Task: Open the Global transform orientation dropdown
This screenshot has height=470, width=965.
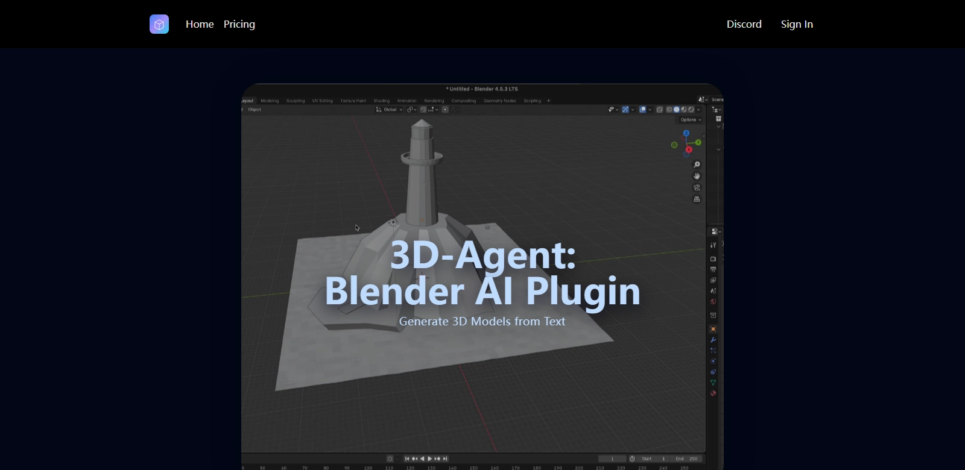Action: coord(389,110)
